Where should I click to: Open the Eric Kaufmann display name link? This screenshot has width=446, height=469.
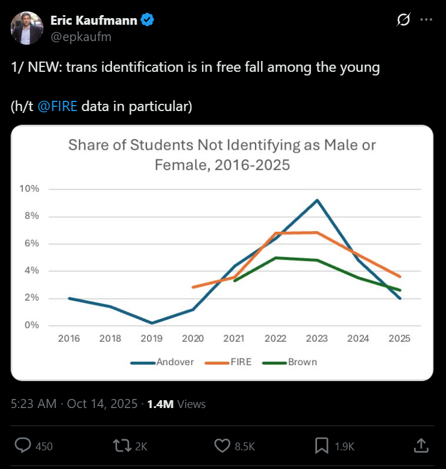93,20
